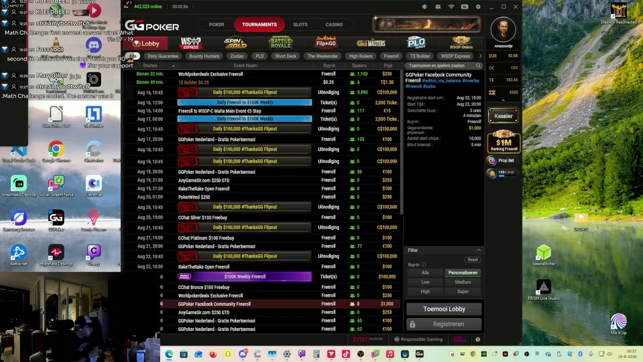Check the Wi-Fi connection status icon
The height and width of the screenshot is (362, 643).
pos(451,7)
